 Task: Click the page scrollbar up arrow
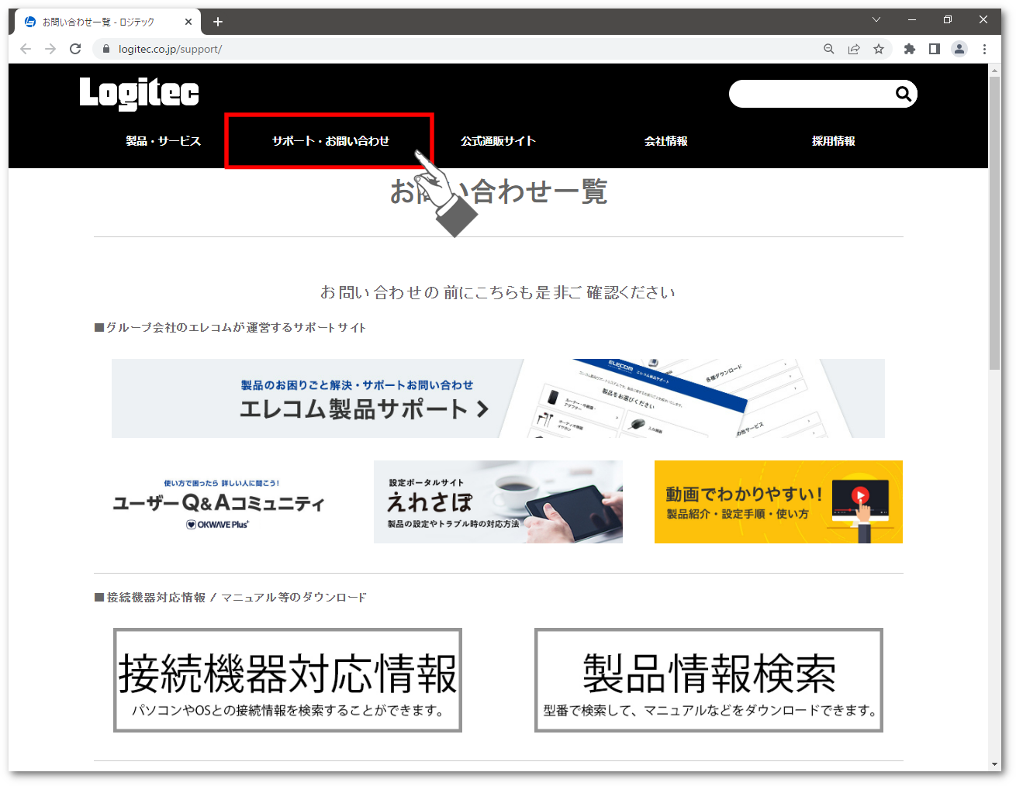(995, 70)
